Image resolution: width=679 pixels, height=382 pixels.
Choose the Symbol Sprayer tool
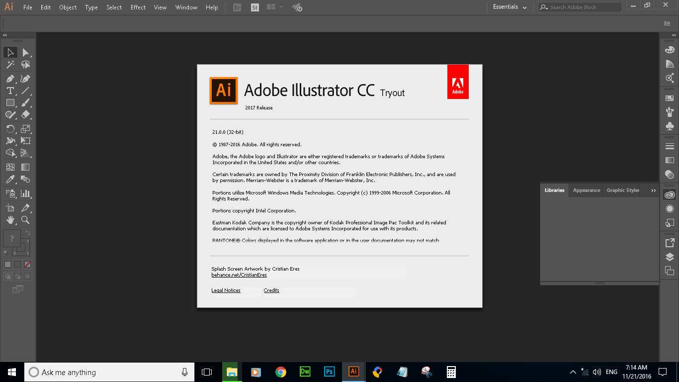point(10,193)
